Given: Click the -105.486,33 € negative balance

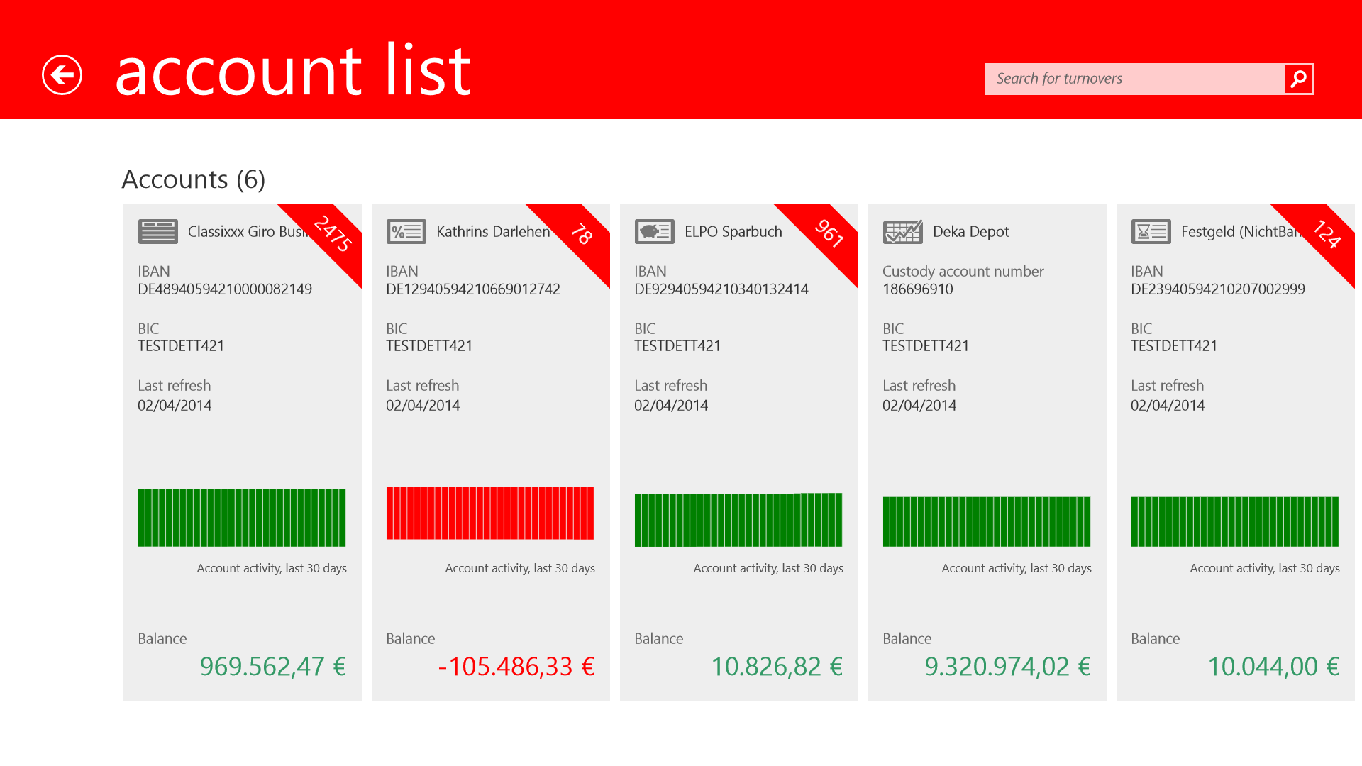Looking at the screenshot, I should click(x=516, y=667).
